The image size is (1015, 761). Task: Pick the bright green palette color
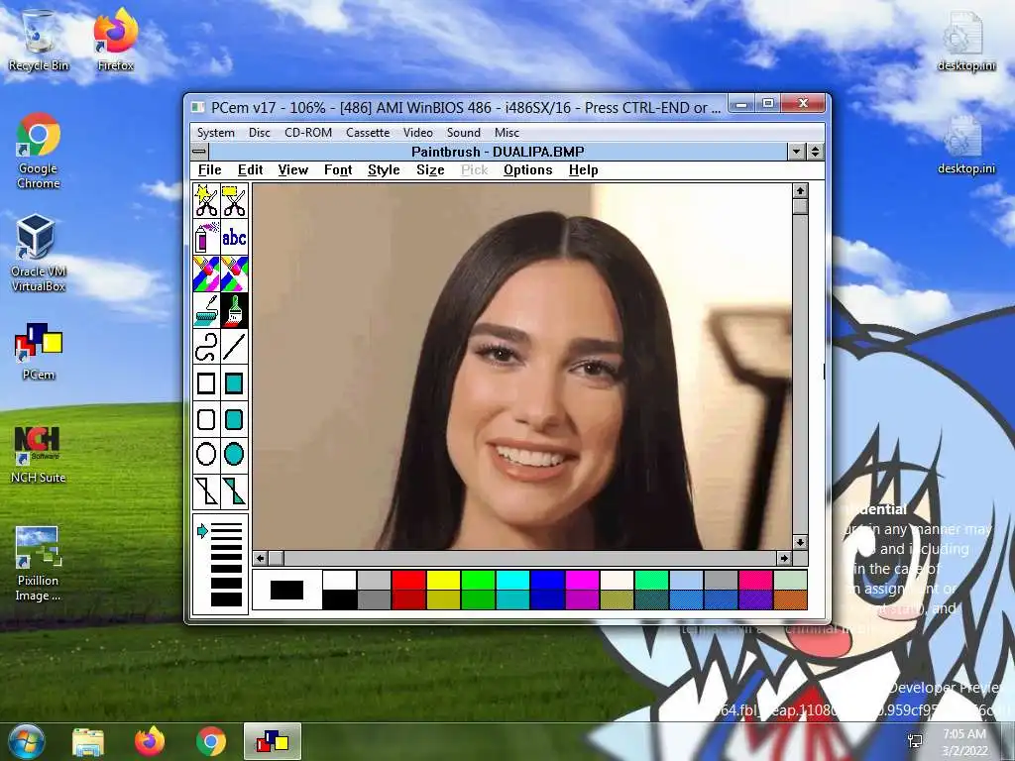point(478,579)
